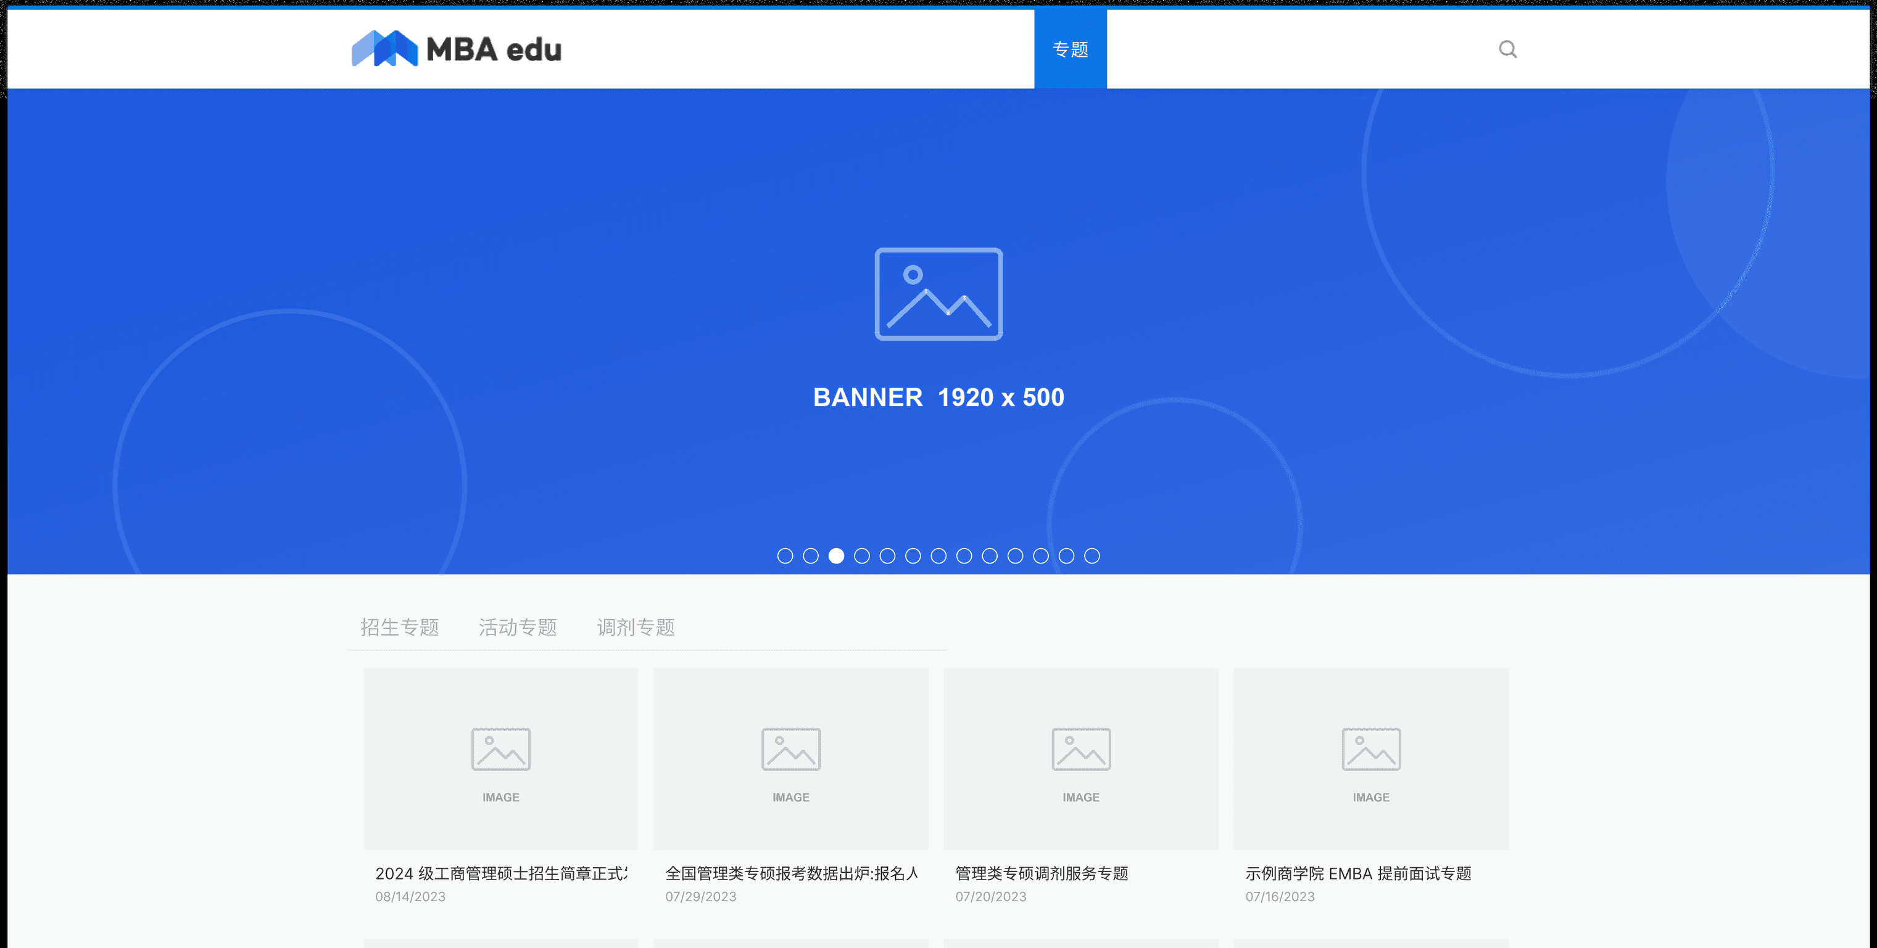Click the BANNER 1920 x 500 text
The height and width of the screenshot is (948, 1877).
(938, 397)
